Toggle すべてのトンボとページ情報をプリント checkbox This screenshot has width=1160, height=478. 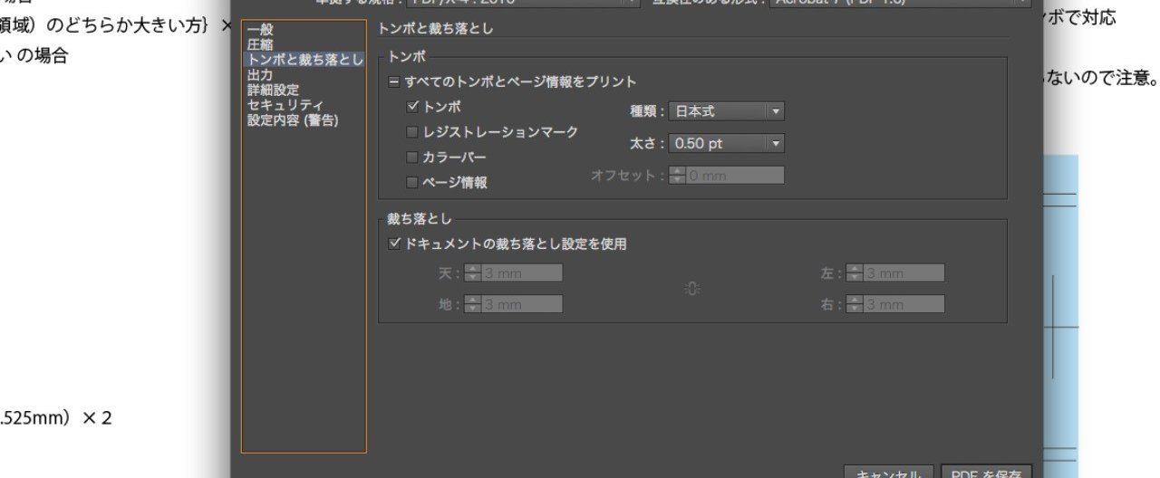coord(394,81)
